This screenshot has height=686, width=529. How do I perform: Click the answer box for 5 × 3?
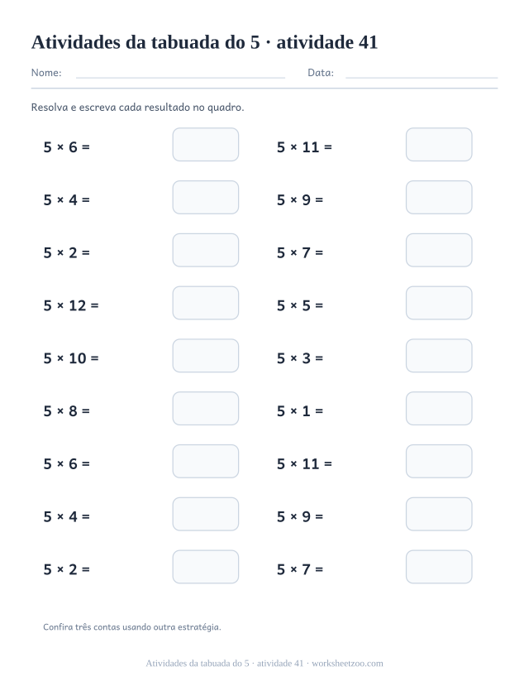tap(439, 356)
